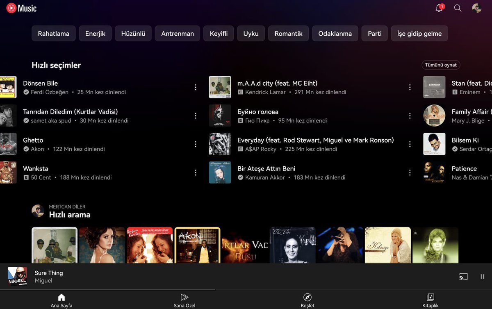Select the Parti mood chip
The height and width of the screenshot is (309, 492).
[375, 34]
